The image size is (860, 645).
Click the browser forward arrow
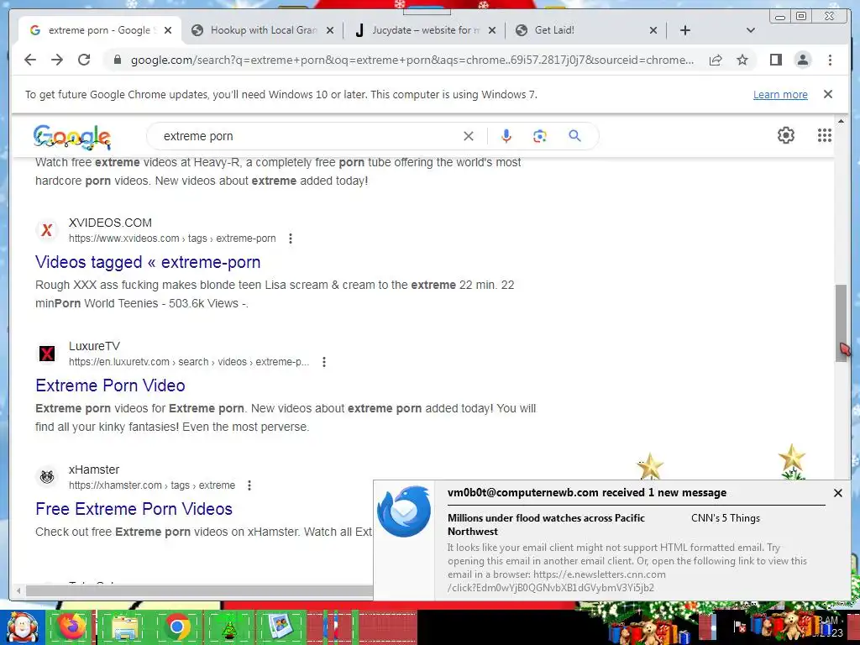pos(57,60)
